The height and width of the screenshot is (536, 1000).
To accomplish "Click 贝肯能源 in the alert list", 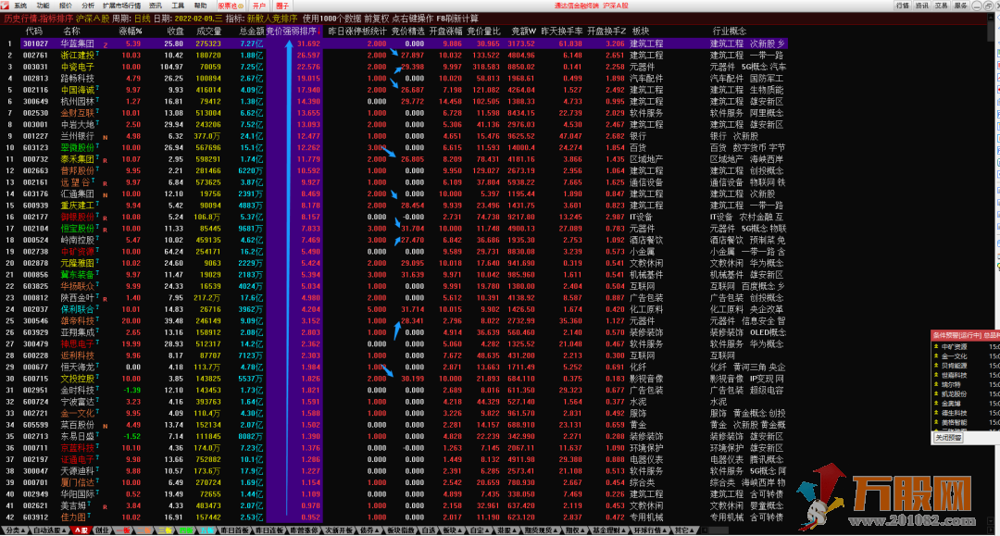I will pyautogui.click(x=955, y=366).
